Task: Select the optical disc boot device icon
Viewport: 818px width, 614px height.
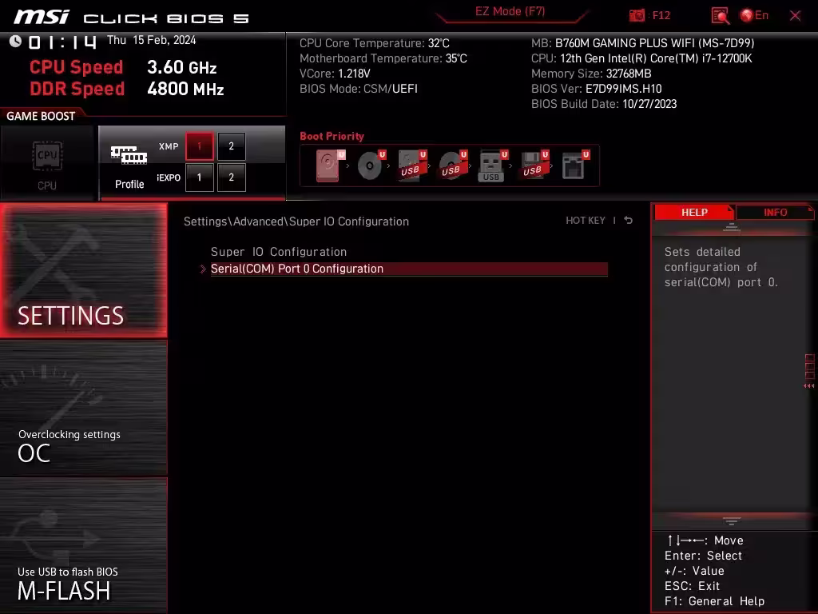Action: pos(371,165)
